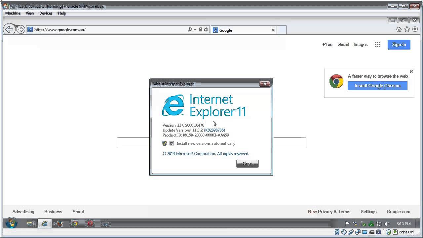Launch Google Chrome from the taskbar
The height and width of the screenshot is (238, 423).
[75, 224]
